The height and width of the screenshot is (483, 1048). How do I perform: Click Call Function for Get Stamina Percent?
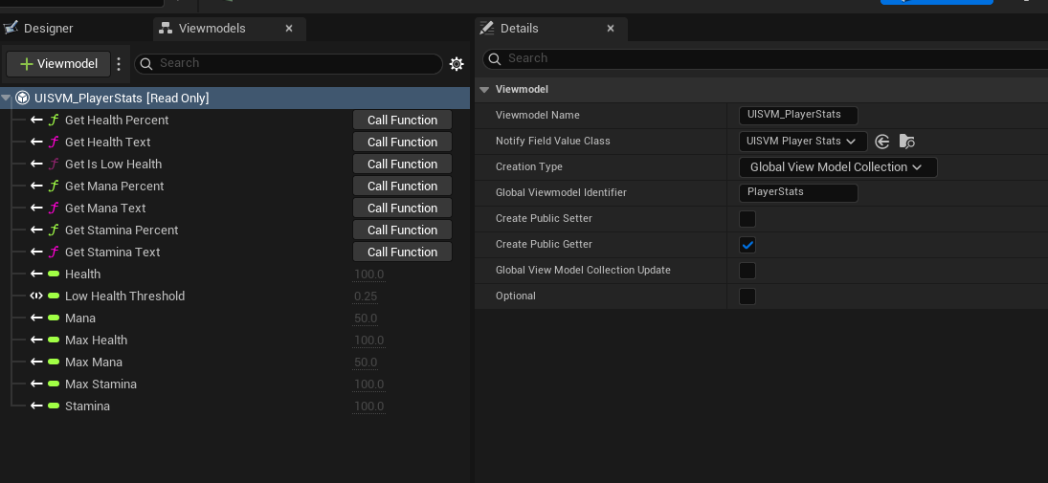coord(402,231)
